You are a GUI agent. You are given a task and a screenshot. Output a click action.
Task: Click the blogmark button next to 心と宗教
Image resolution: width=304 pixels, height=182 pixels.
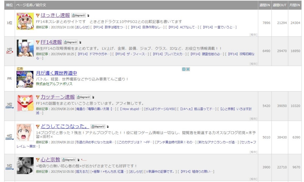coord(69,160)
